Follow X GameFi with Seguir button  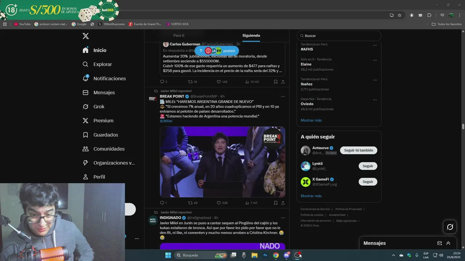tap(368, 182)
